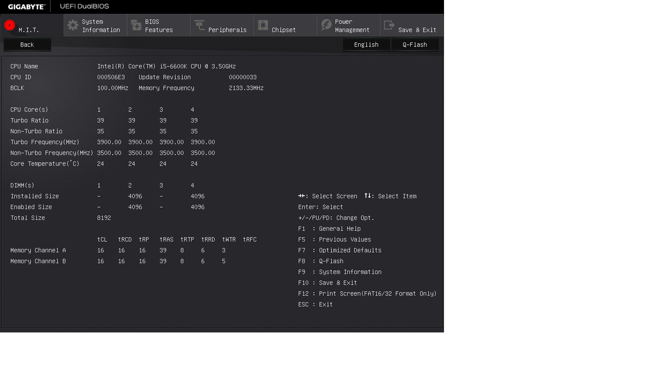Select the Core Temperature label
666x374 pixels.
pos(45,164)
